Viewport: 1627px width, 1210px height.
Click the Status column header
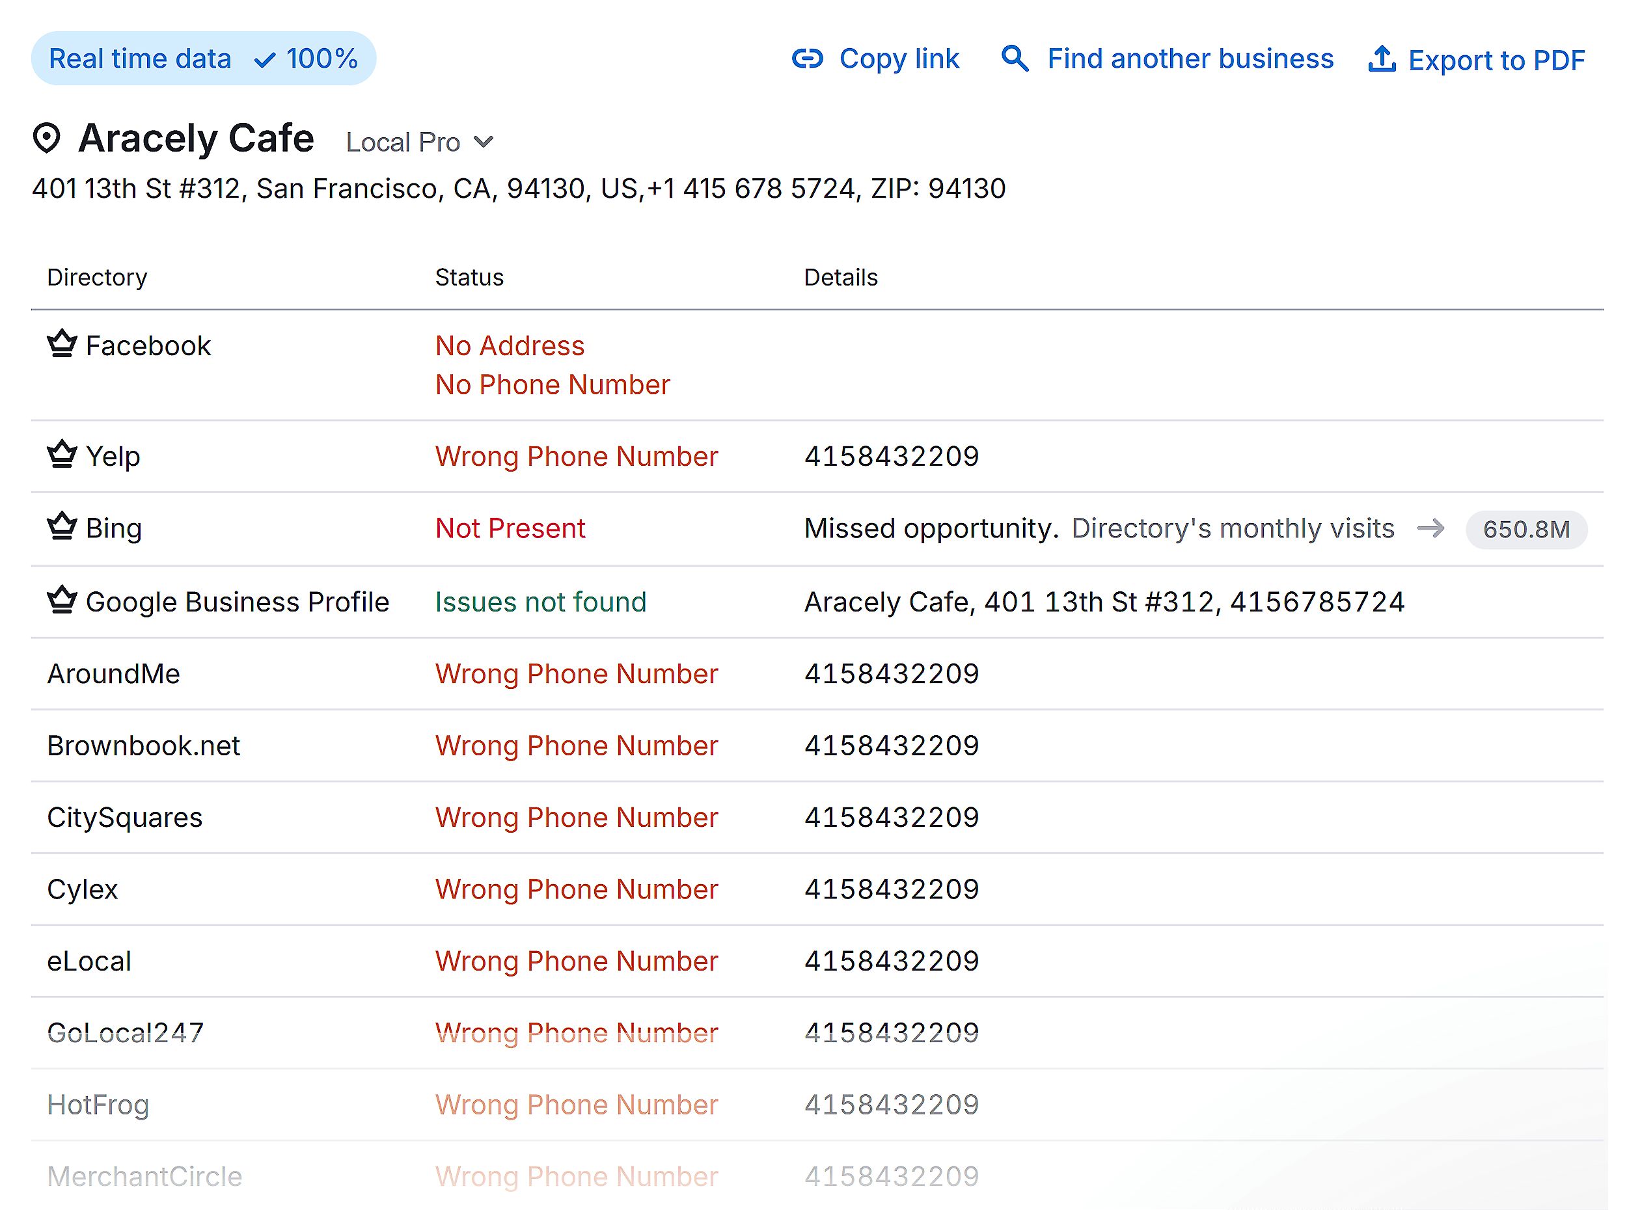(469, 278)
